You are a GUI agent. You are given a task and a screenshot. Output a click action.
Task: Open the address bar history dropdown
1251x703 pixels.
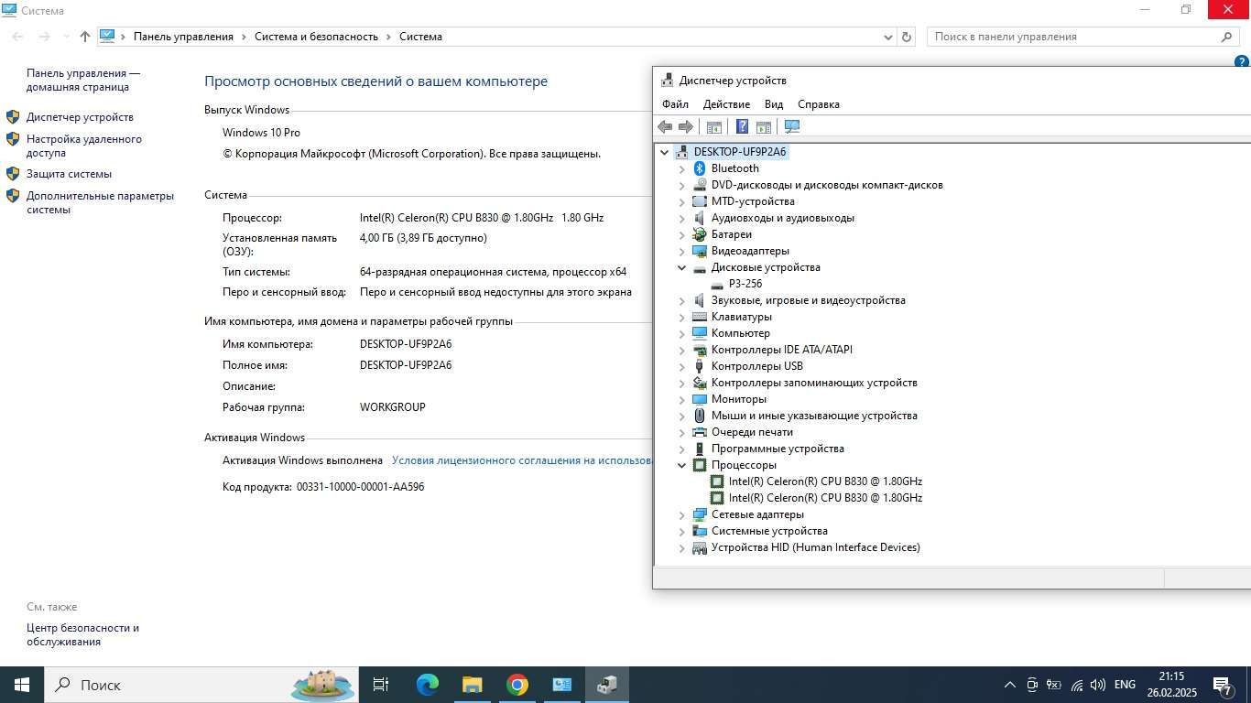tap(888, 37)
